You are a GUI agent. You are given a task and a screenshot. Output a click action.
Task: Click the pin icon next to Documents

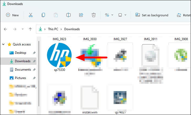[34, 70]
